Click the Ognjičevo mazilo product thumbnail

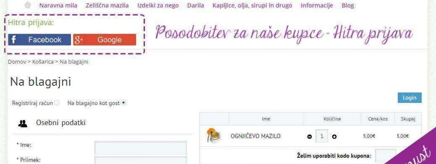click(213, 135)
